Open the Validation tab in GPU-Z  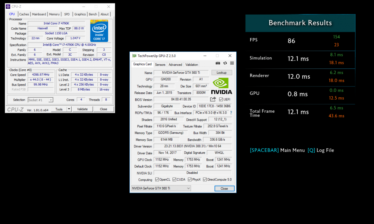tap(192, 65)
